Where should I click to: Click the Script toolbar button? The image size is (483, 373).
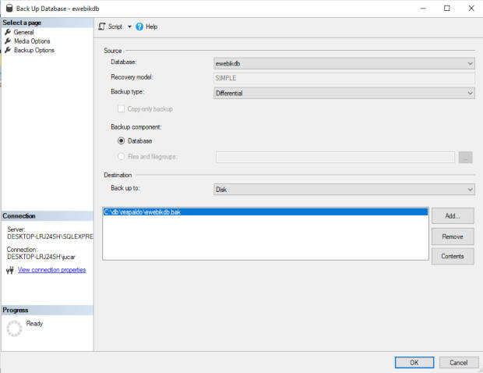pyautogui.click(x=111, y=27)
